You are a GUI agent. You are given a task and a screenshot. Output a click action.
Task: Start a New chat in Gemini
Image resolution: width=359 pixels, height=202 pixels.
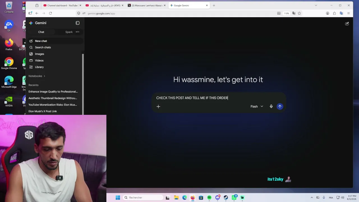pos(55,41)
